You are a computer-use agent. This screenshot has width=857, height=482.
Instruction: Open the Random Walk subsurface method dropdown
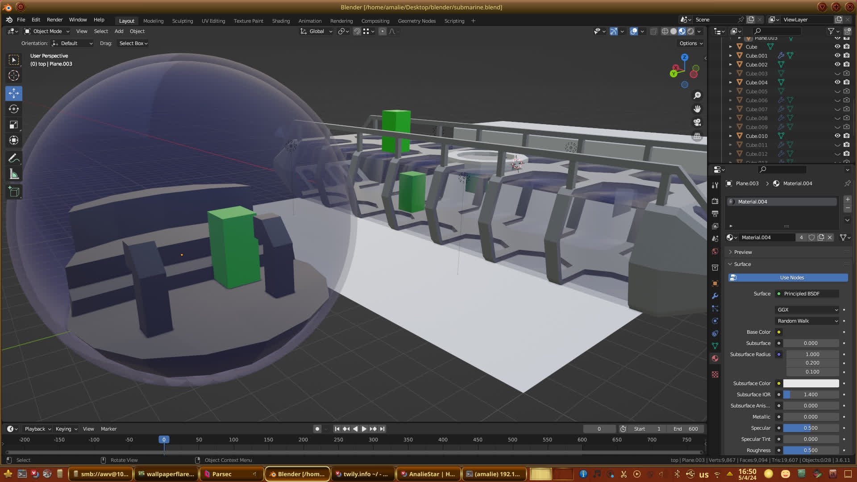click(x=807, y=321)
